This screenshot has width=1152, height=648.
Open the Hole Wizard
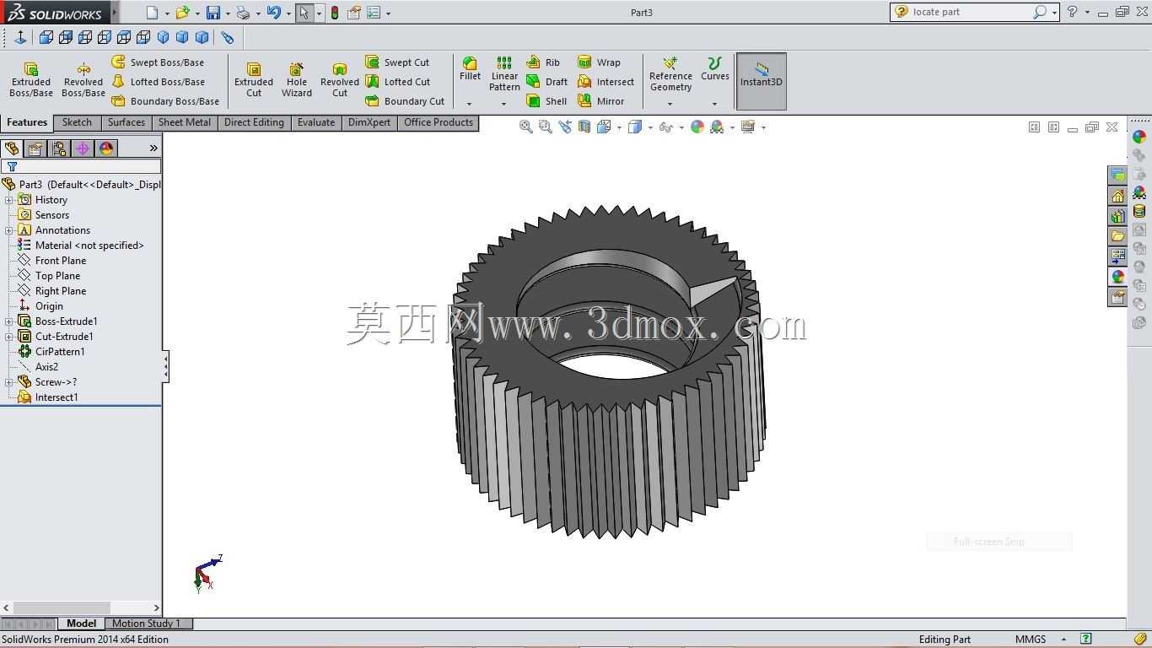tap(297, 80)
